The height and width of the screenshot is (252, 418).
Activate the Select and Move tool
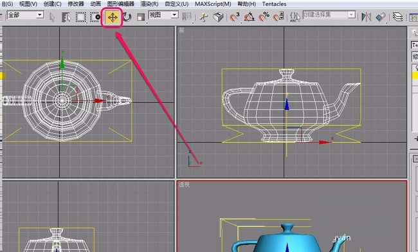(113, 17)
